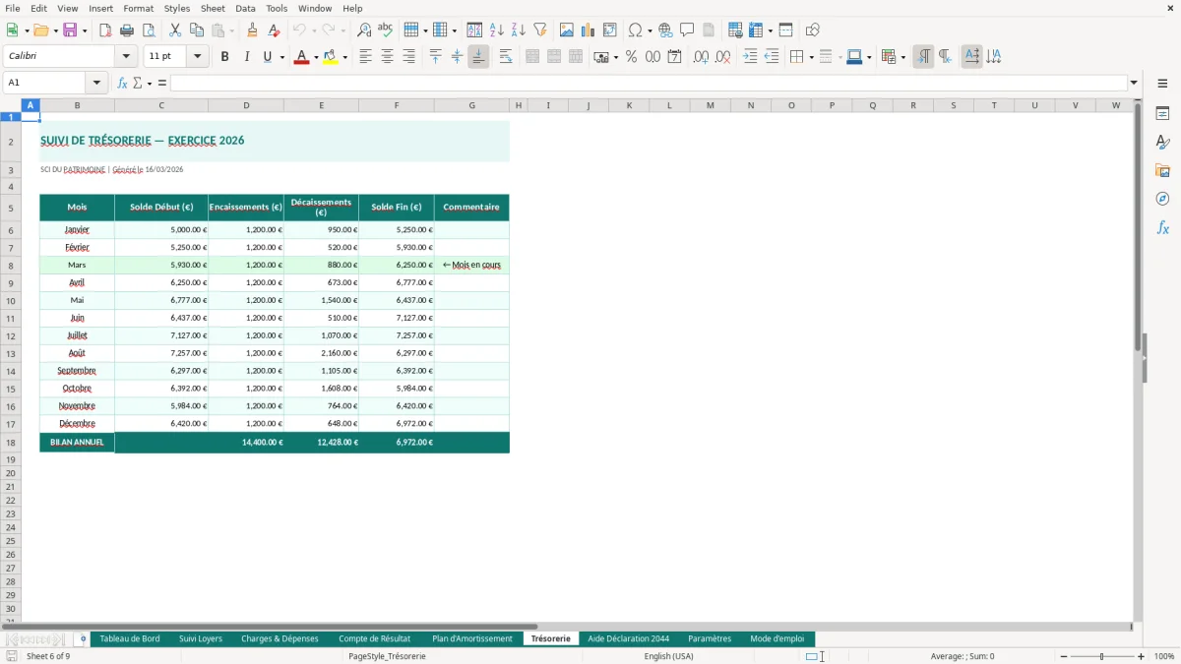Open Find and Replace icon
The height and width of the screenshot is (664, 1181).
[x=364, y=30]
